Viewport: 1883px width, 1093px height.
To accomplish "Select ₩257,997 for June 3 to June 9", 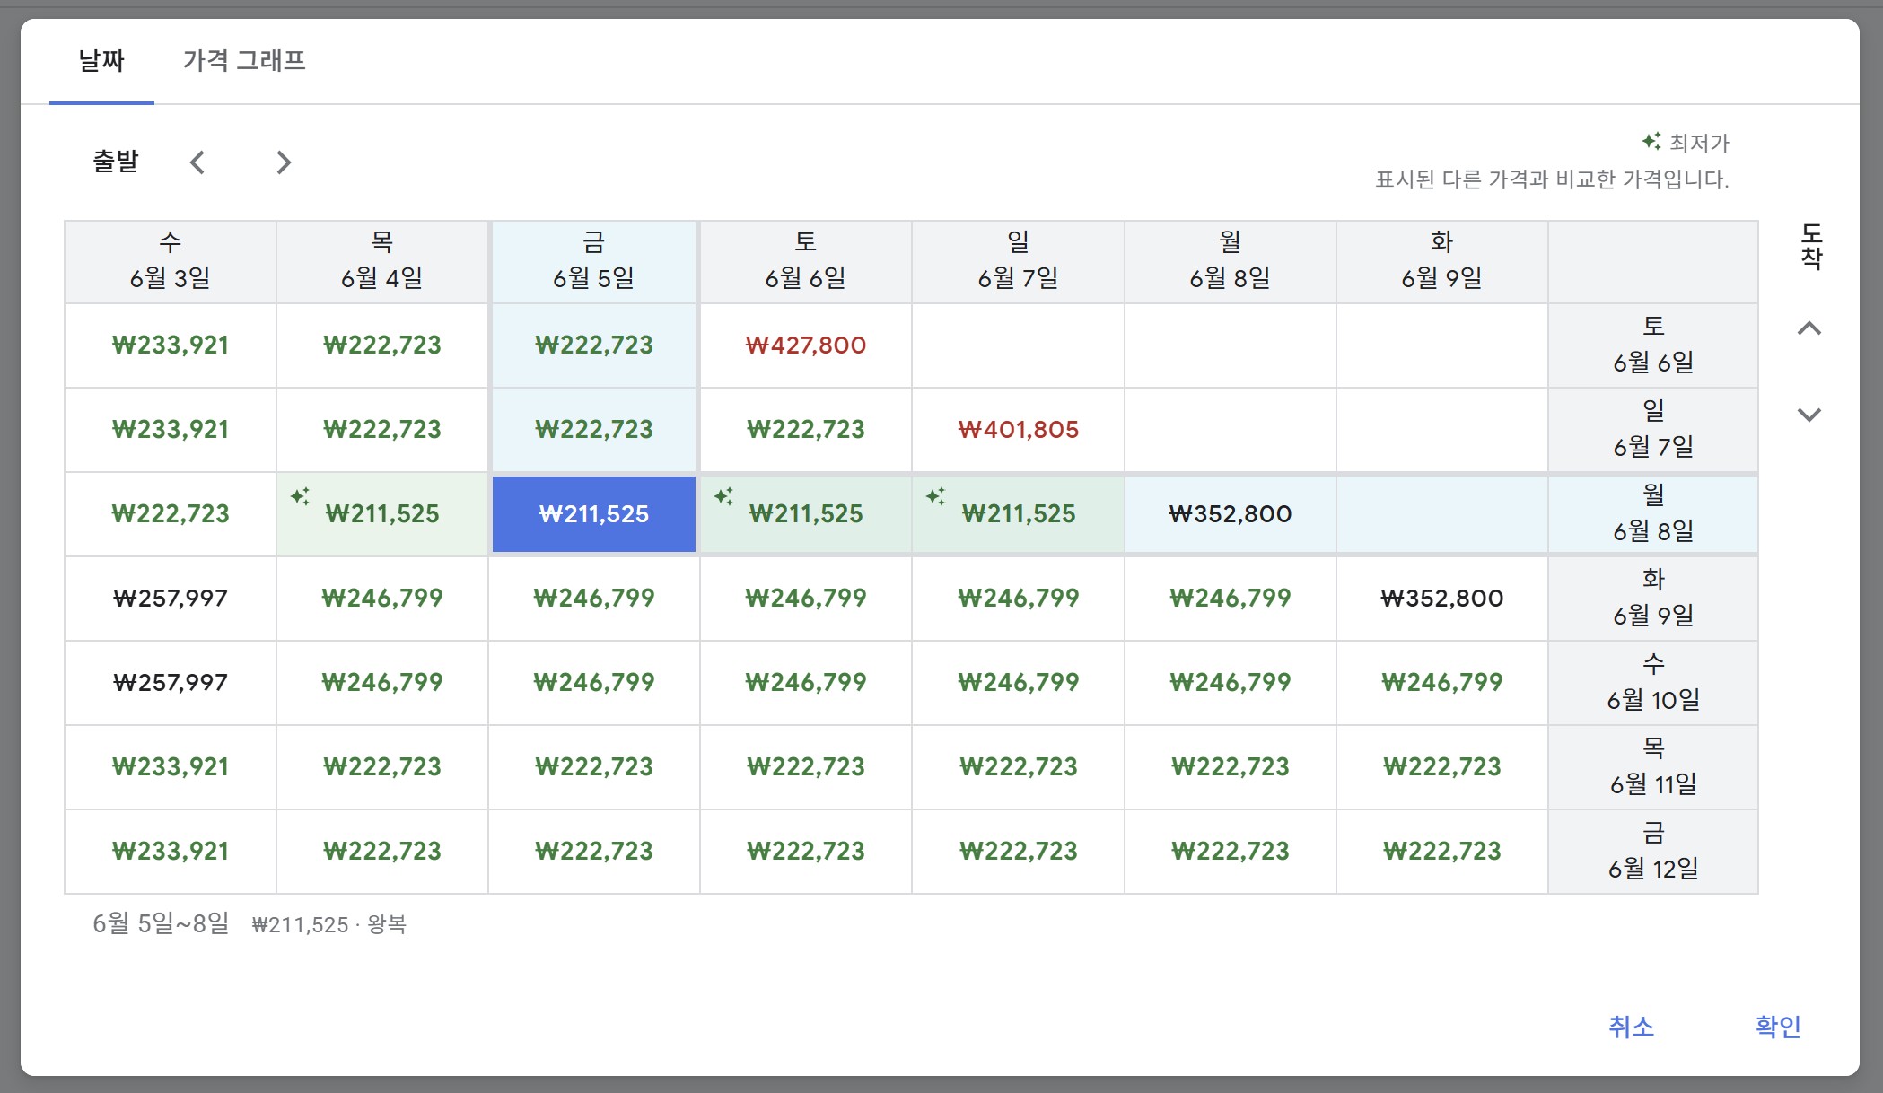I will 170,599.
